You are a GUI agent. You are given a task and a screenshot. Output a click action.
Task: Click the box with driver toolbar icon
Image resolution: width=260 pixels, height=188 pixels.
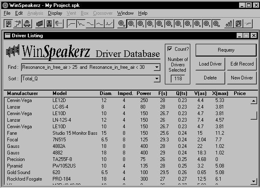tap(238, 24)
